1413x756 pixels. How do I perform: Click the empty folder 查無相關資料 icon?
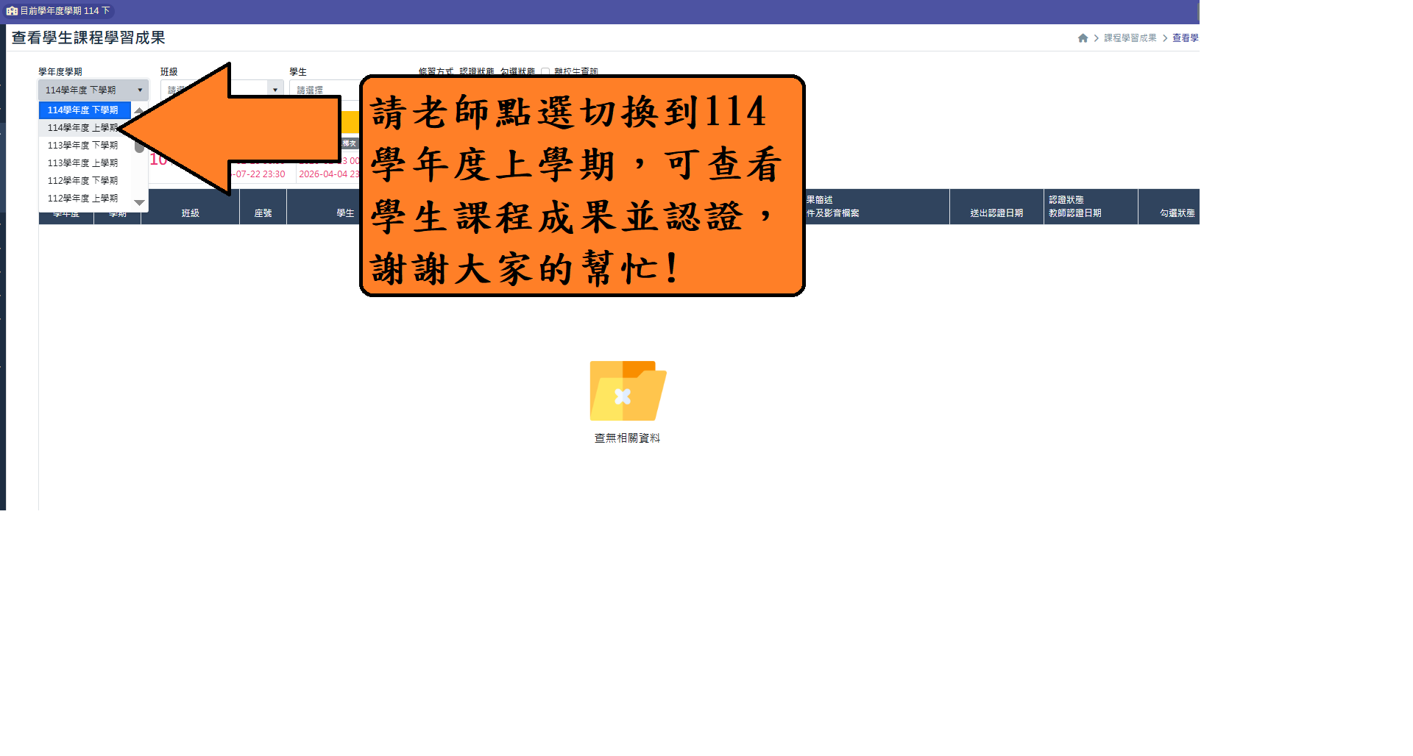tap(627, 391)
